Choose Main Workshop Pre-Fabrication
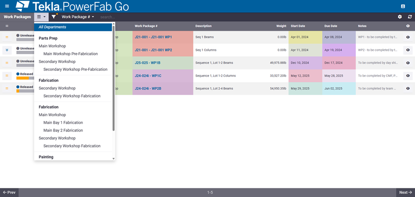 pyautogui.click(x=71, y=54)
